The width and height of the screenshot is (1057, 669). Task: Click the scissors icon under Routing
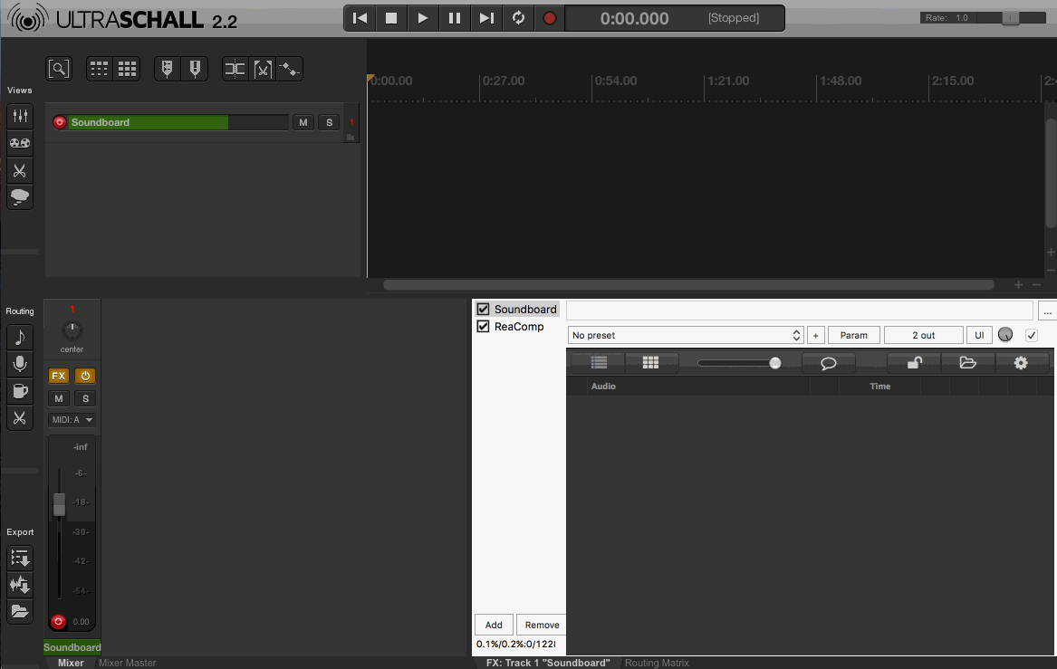[20, 417]
